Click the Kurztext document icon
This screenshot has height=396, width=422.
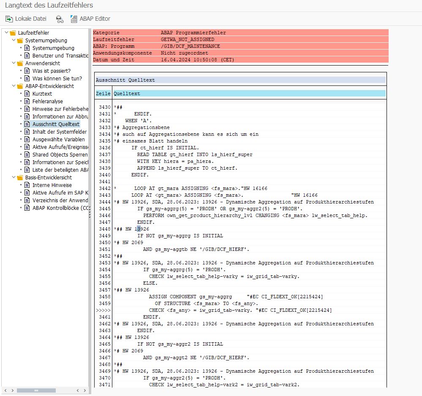[x=27, y=93]
